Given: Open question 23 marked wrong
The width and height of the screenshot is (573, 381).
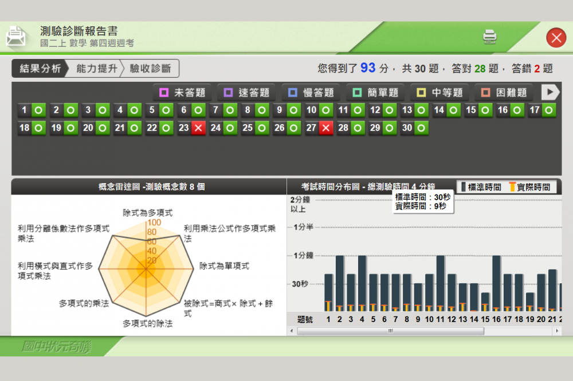Looking at the screenshot, I should (191, 128).
